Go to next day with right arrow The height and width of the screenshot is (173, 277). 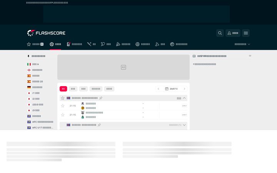point(184,89)
